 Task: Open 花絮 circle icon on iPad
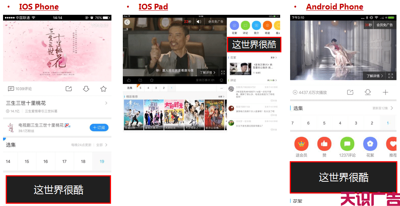click(234, 25)
